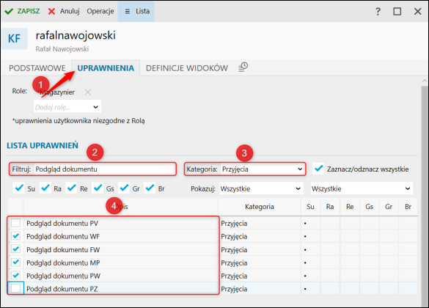429x308 pixels.
Task: Switch to the PODSTAWOWE tab
Action: [x=37, y=68]
